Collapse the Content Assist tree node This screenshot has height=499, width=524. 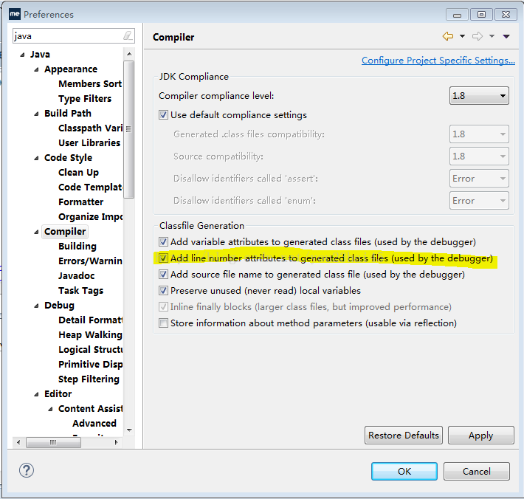click(x=50, y=410)
